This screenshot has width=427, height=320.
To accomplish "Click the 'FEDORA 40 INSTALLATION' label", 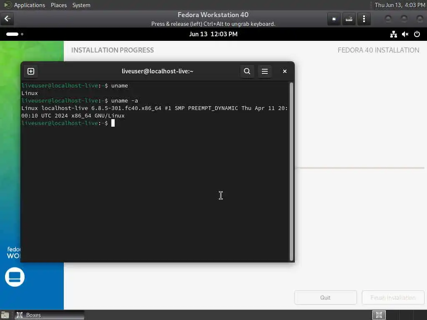I will (x=378, y=50).
